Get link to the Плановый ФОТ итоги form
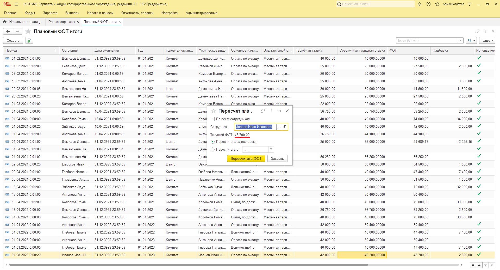 click(477, 31)
